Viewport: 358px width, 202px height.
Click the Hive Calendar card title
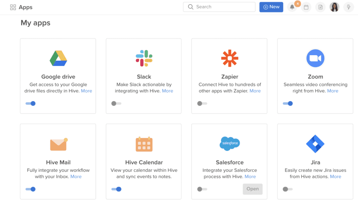(x=144, y=162)
